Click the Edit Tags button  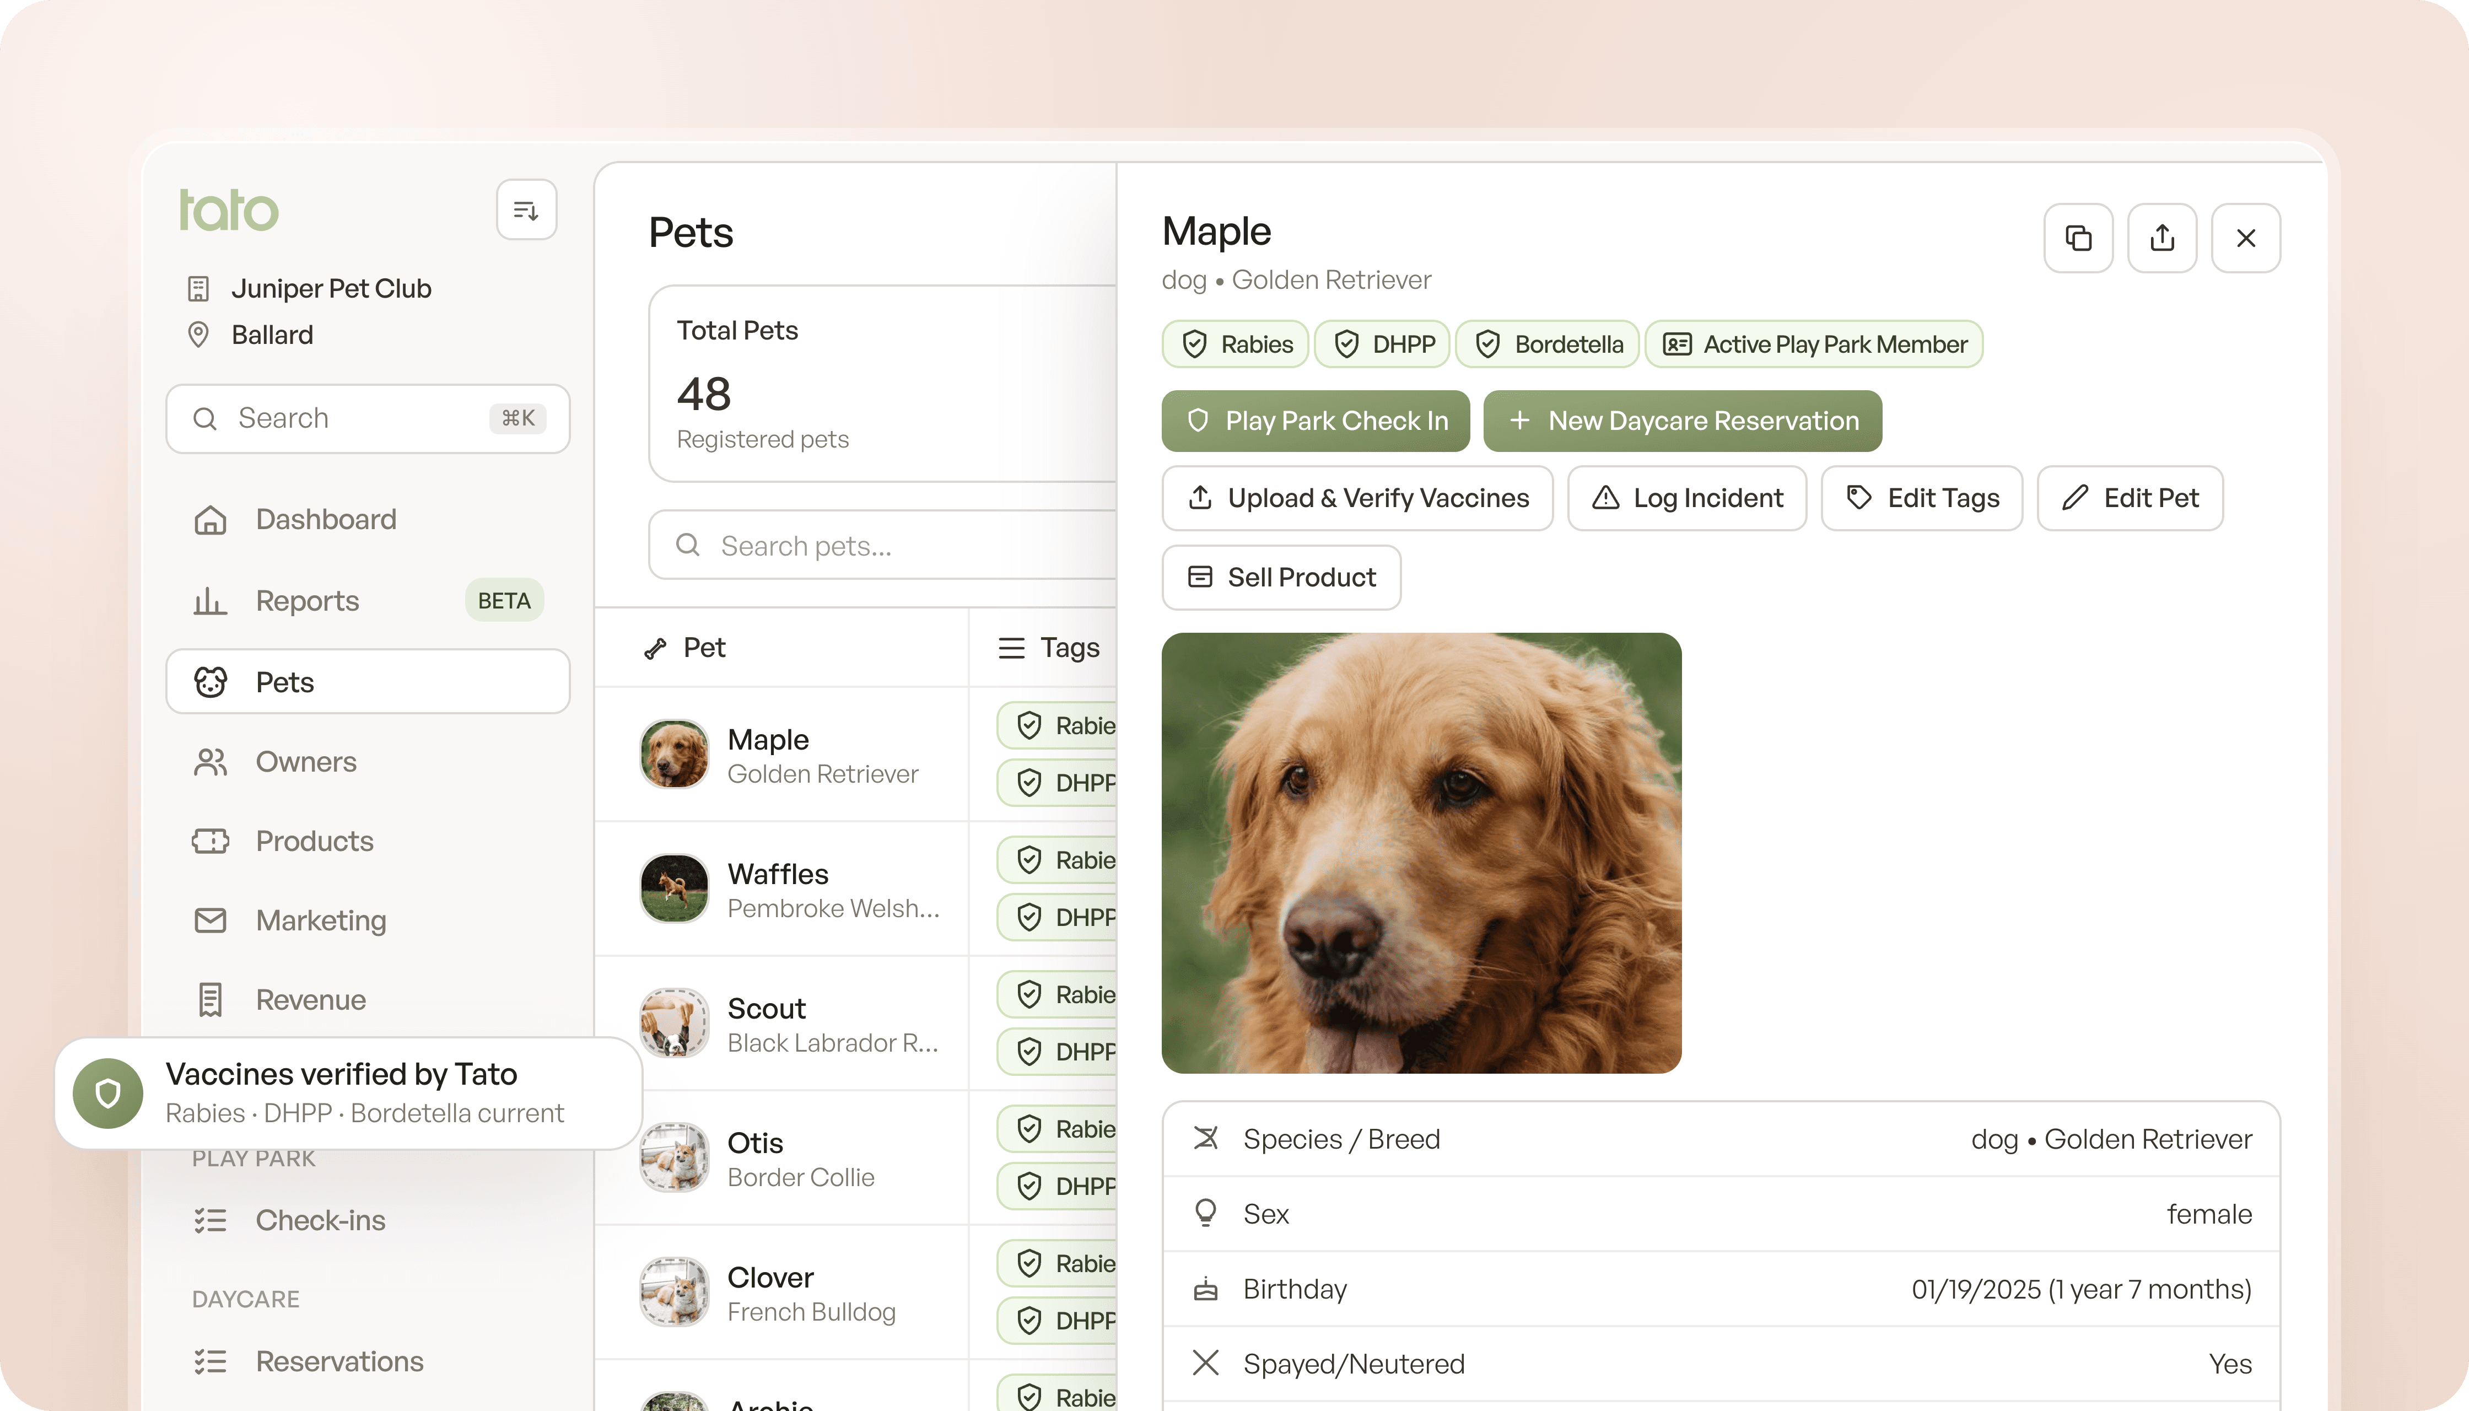point(1922,498)
